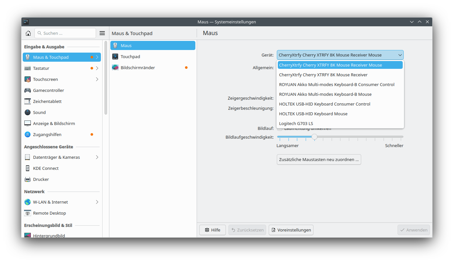
Task: Click the Hintergrundbild icon
Action: coord(28,235)
